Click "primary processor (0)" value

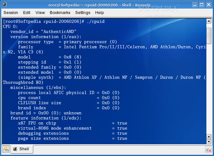pos(90,42)
